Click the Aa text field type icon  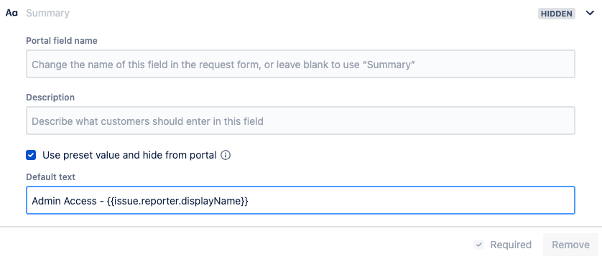(x=11, y=13)
